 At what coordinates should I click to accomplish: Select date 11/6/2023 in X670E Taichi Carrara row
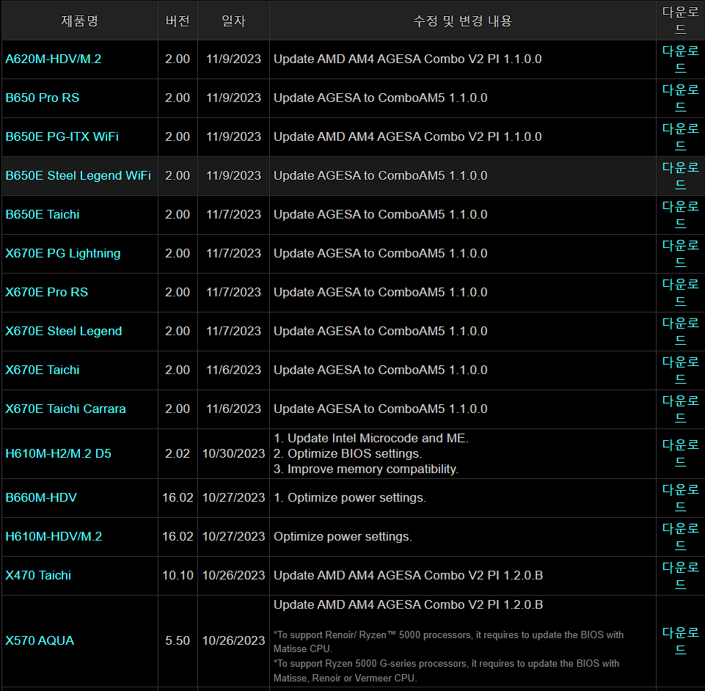coord(233,409)
